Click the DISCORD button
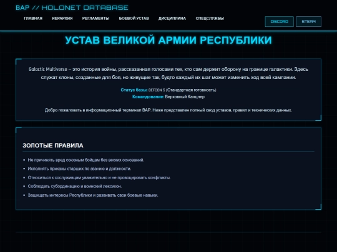 [279, 21]
